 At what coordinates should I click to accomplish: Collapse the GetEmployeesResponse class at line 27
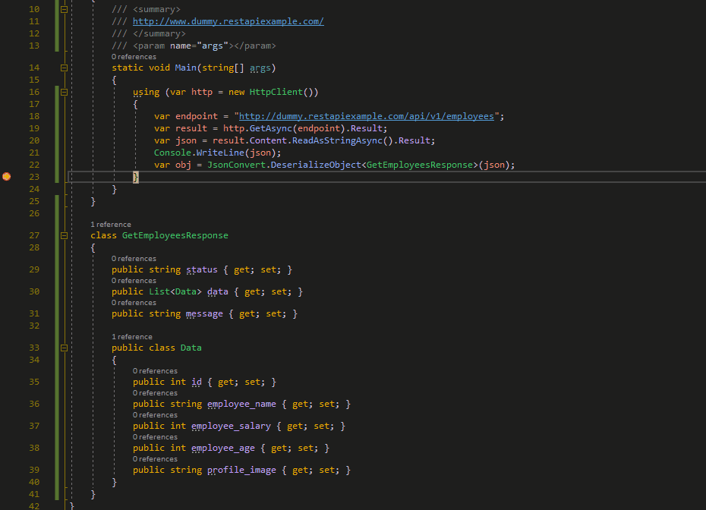tap(64, 236)
